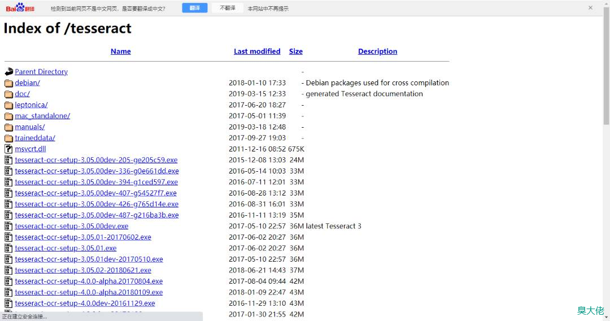Viewport: 610px width, 321px height.
Task: Click the vertical page scrollbar thumb
Action: pos(606,66)
